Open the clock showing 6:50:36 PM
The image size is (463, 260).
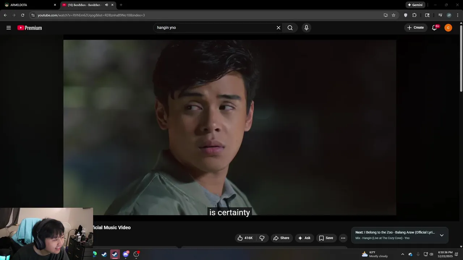445,254
